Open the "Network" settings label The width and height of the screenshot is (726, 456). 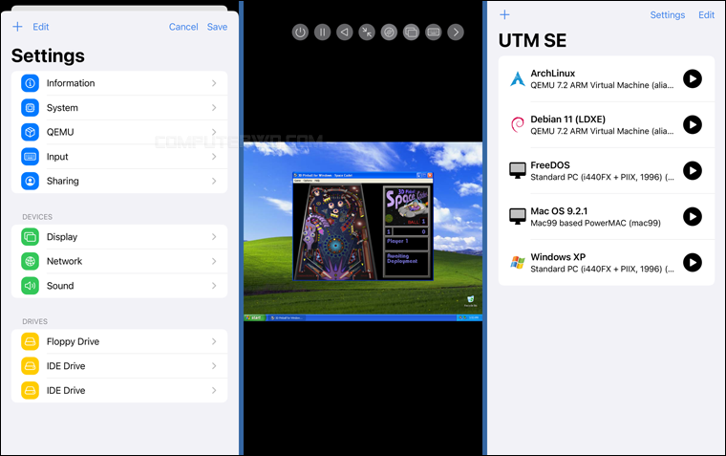[64, 261]
